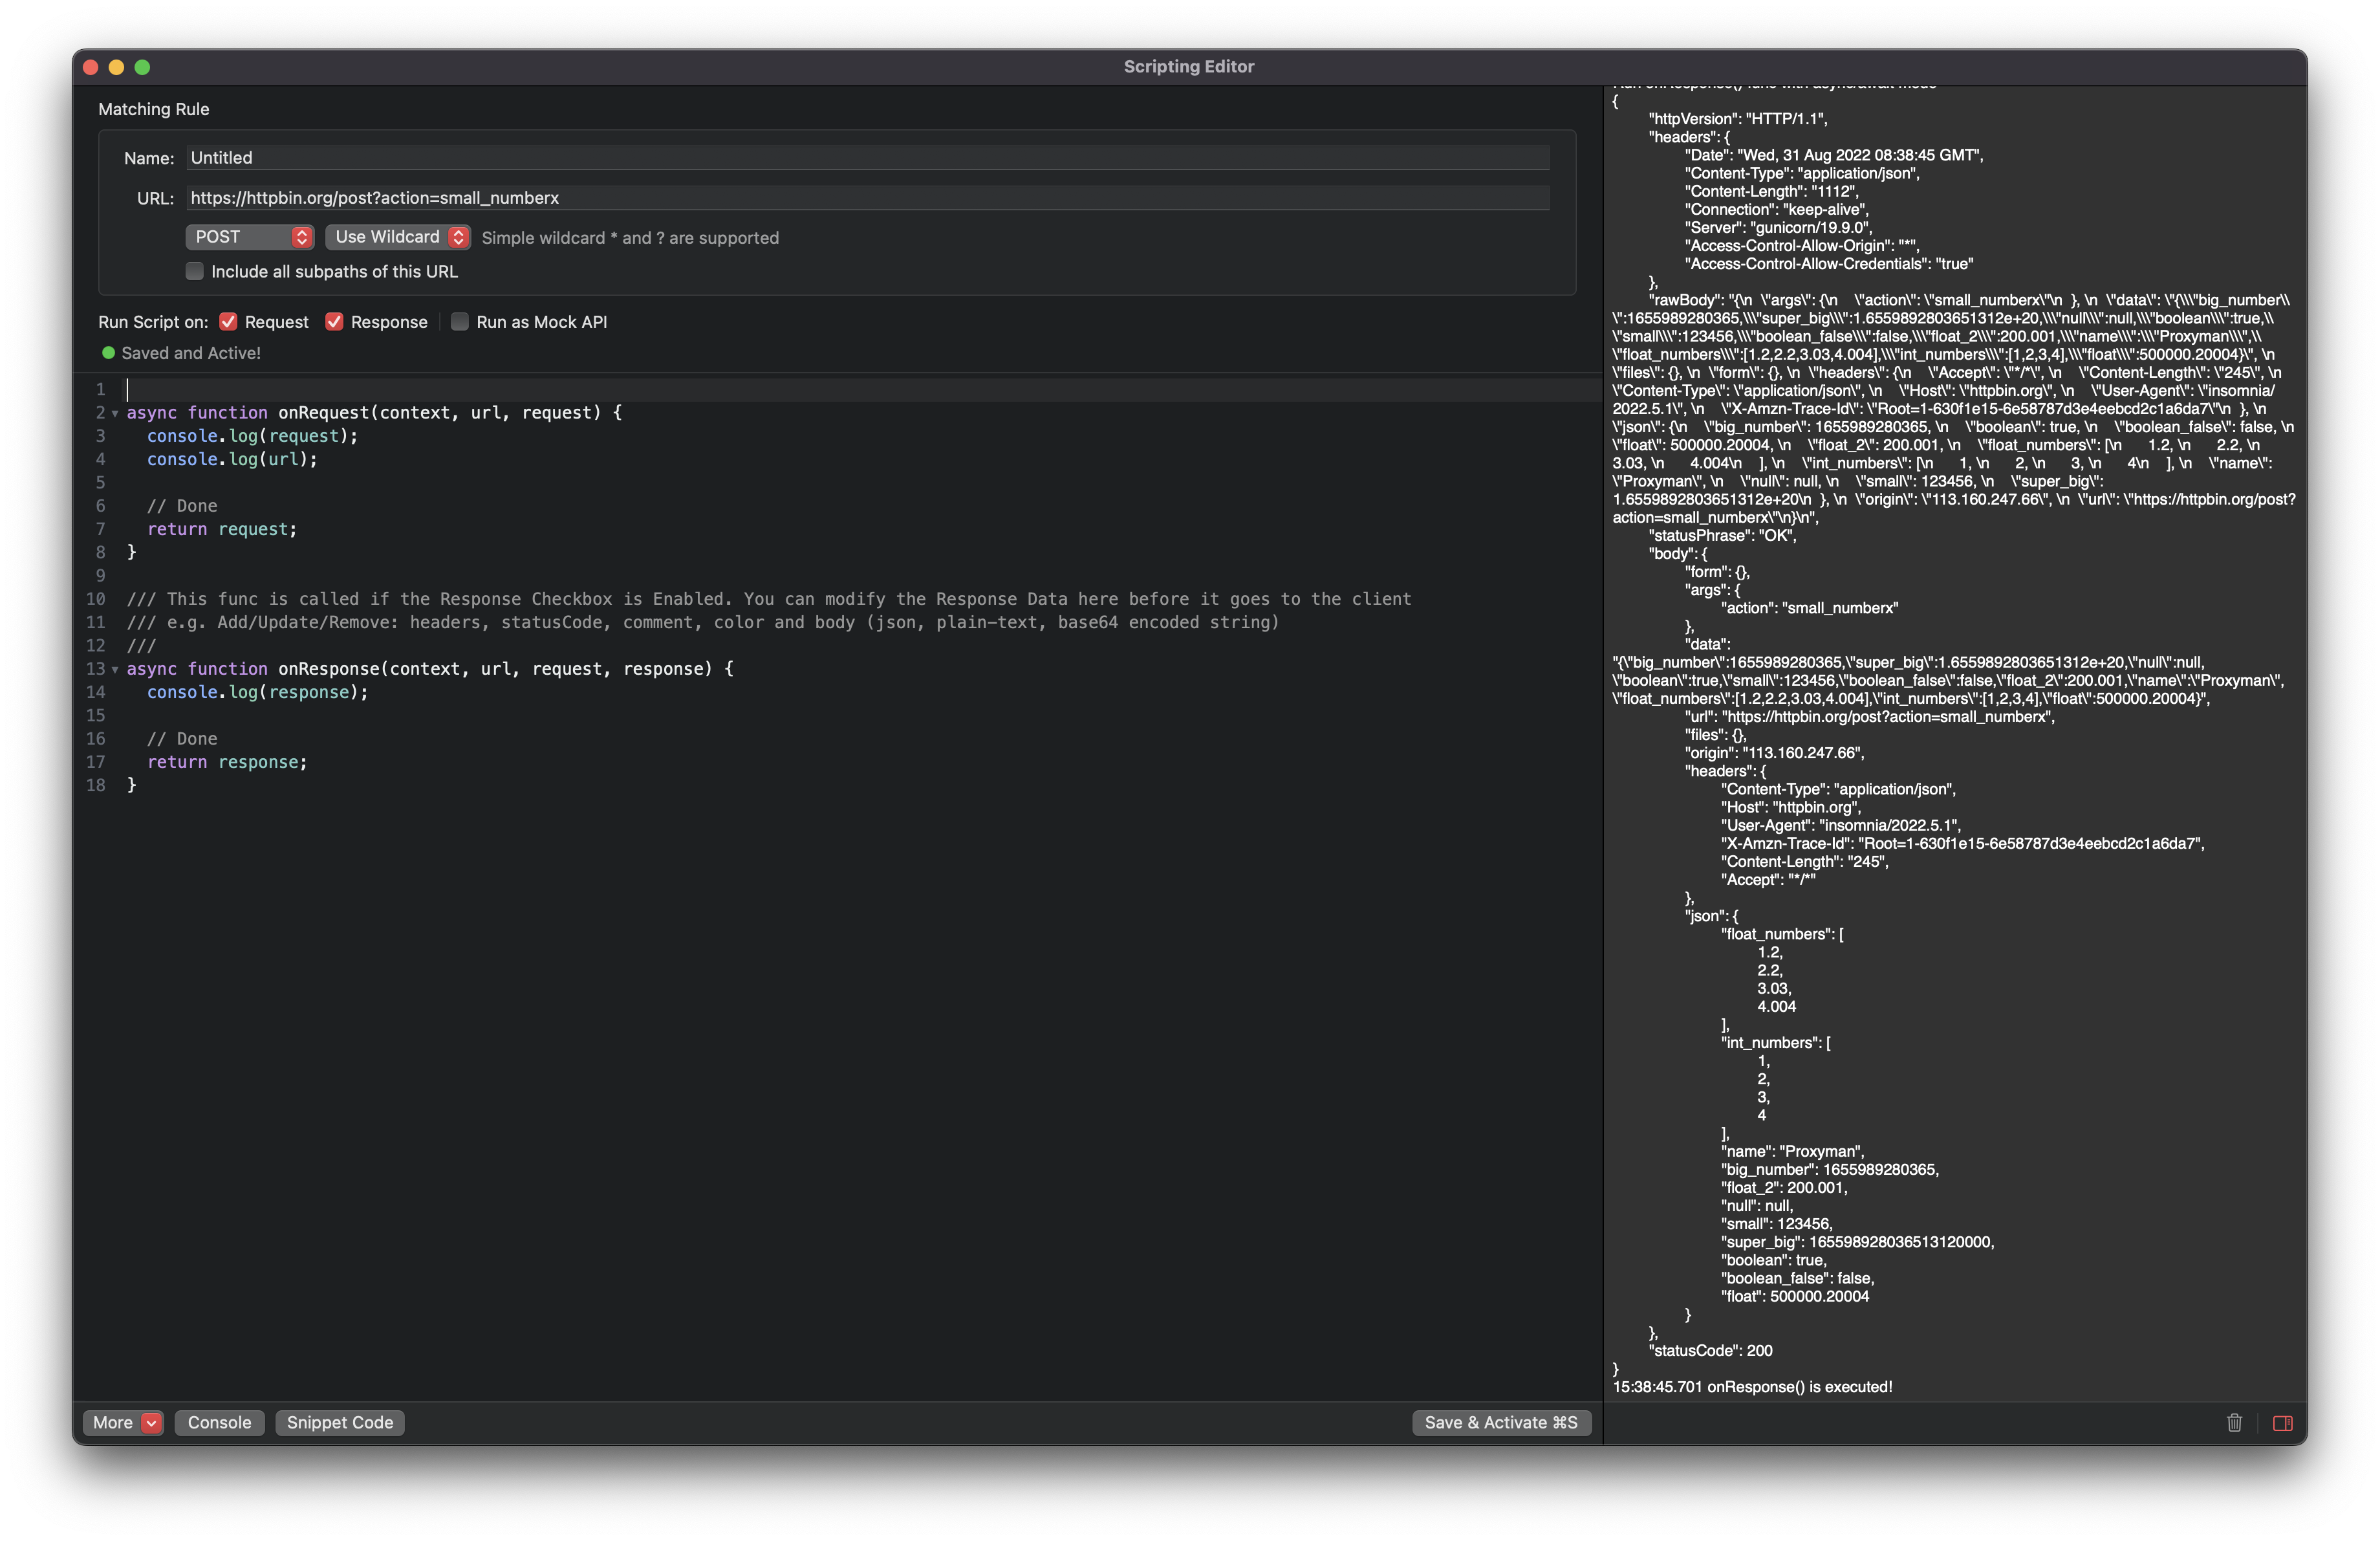Disable the Response run checkbox
The width and height of the screenshot is (2380, 1541).
[x=334, y=321]
